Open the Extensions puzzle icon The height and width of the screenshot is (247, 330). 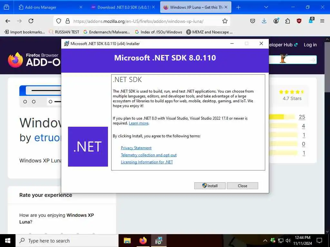pyautogui.click(x=287, y=21)
